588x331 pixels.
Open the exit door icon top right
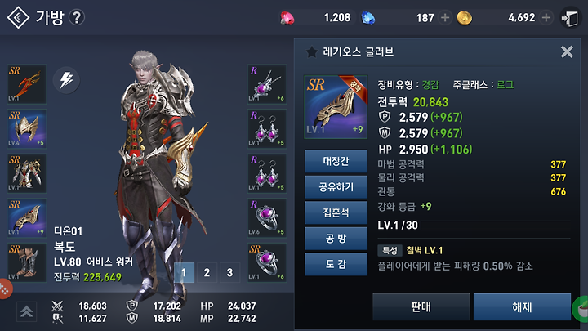(569, 18)
